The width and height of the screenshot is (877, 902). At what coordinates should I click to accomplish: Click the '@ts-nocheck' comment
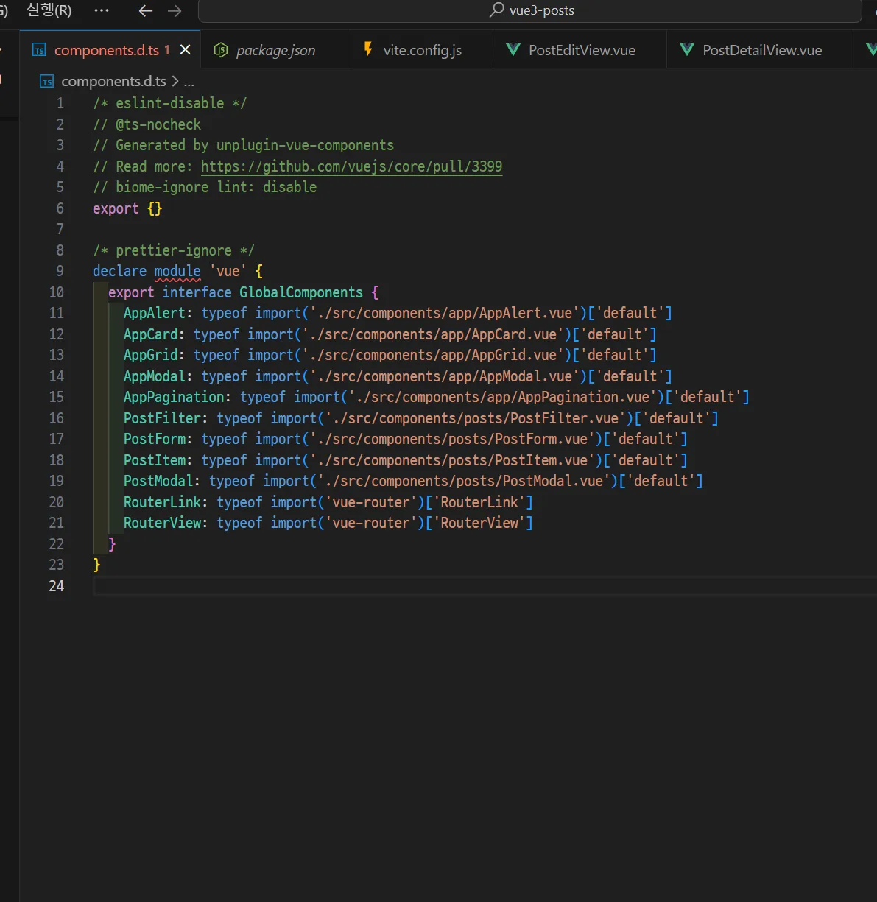click(147, 124)
